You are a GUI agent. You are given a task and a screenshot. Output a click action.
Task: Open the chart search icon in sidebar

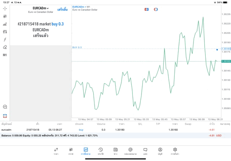click(5, 107)
